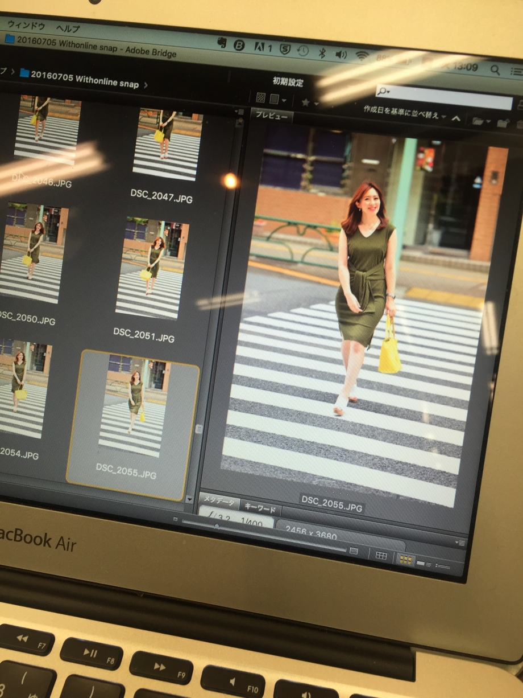Screen dimensions: 523x698
Task: Click the 13:09 menu bar clock
Action: pyautogui.click(x=466, y=67)
